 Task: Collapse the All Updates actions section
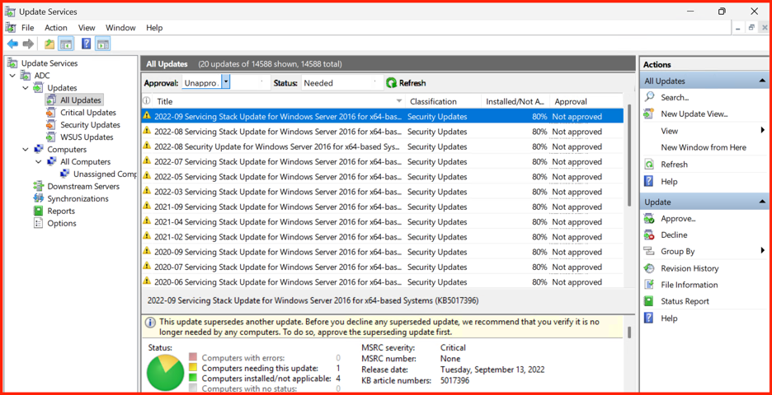(762, 81)
